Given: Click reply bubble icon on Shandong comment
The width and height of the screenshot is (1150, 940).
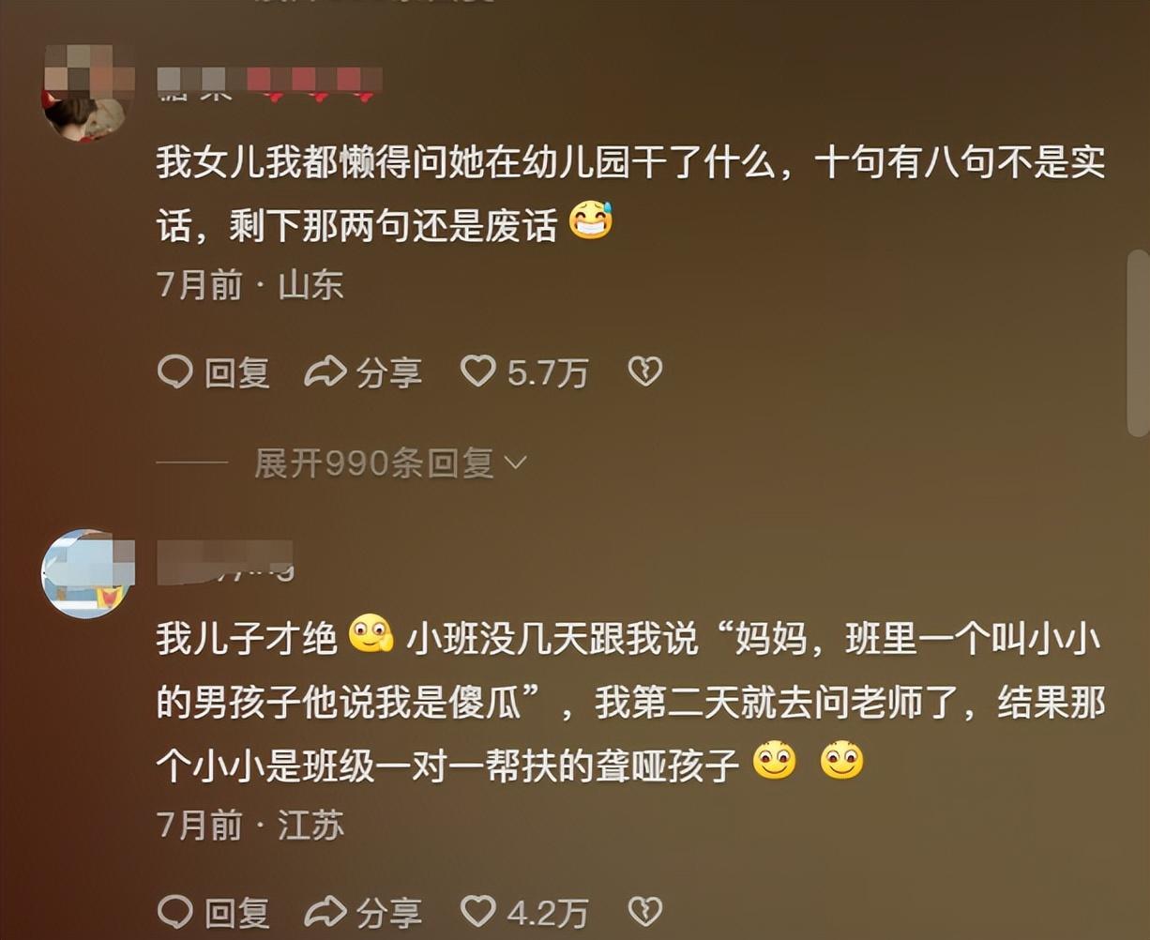Looking at the screenshot, I should click(x=175, y=372).
